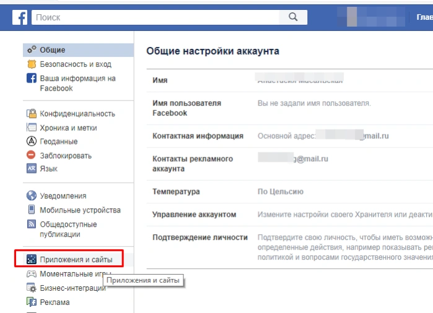Viewport: 433px width, 313px height.
Task: Edit the Имя row
Action: pyautogui.click(x=290, y=81)
